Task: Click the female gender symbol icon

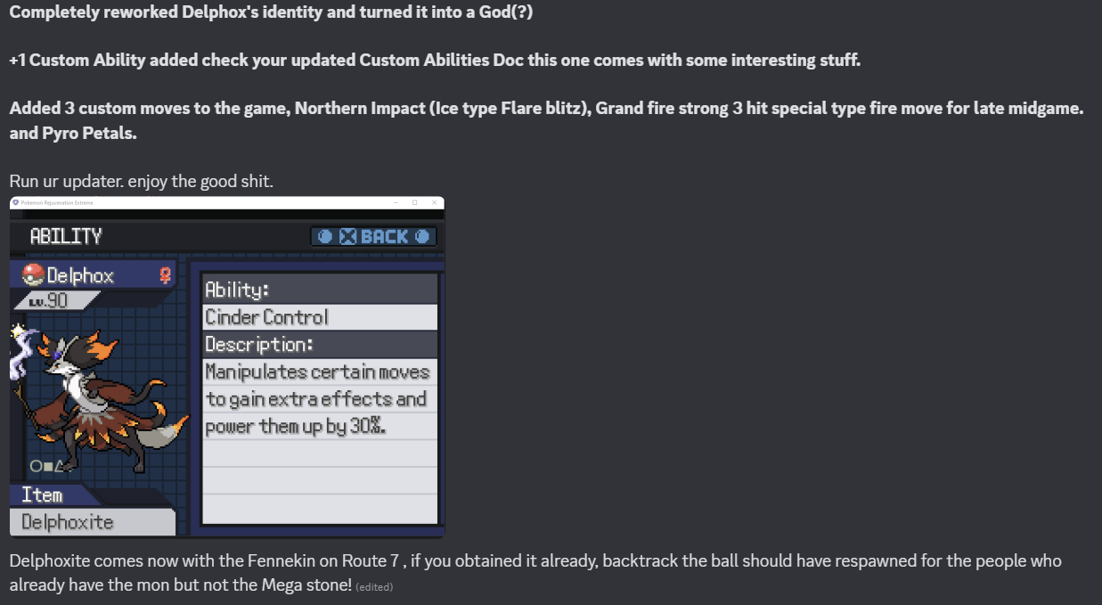Action: 165,274
